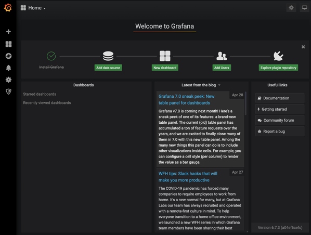
Task: Click the Version 6.7.3 footer text
Action: click(280, 228)
